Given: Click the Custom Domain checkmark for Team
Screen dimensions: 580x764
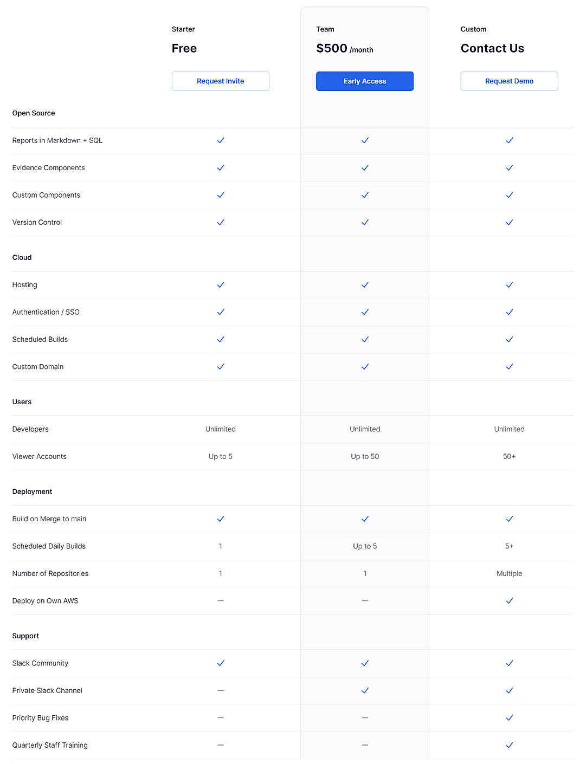Looking at the screenshot, I should point(365,366).
